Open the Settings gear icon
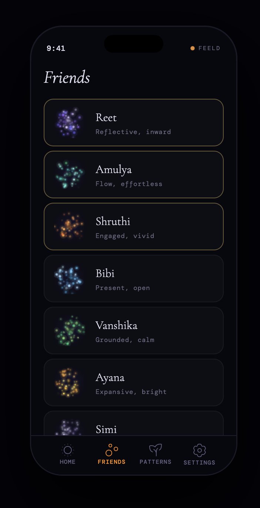The image size is (260, 508). (200, 450)
